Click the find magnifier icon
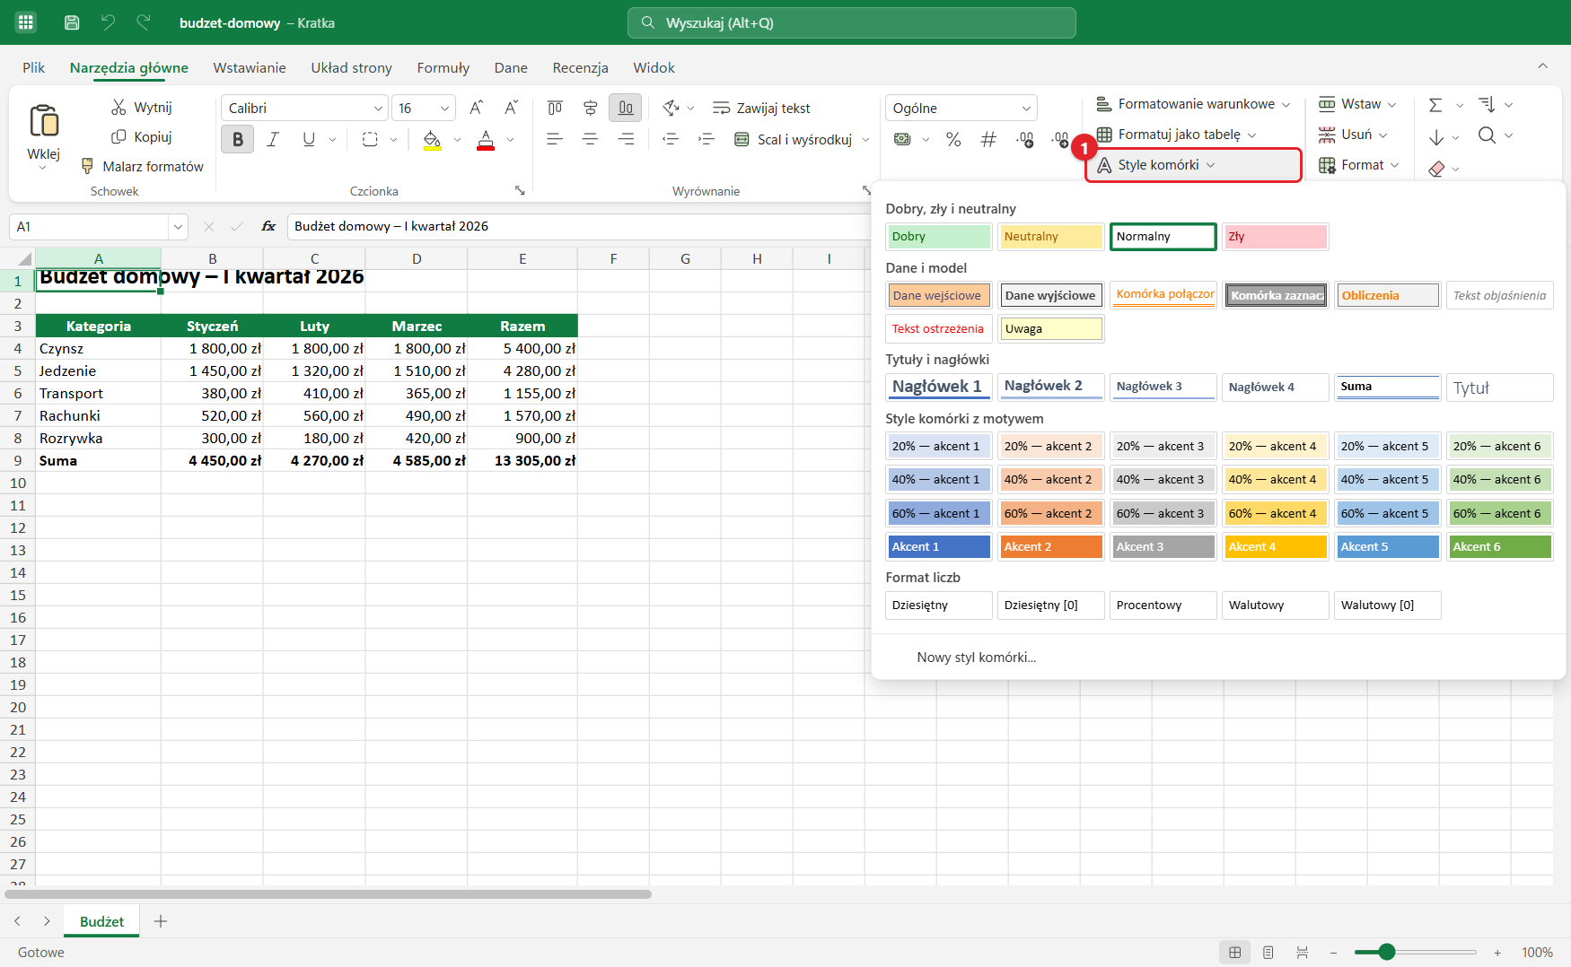 point(1488,135)
